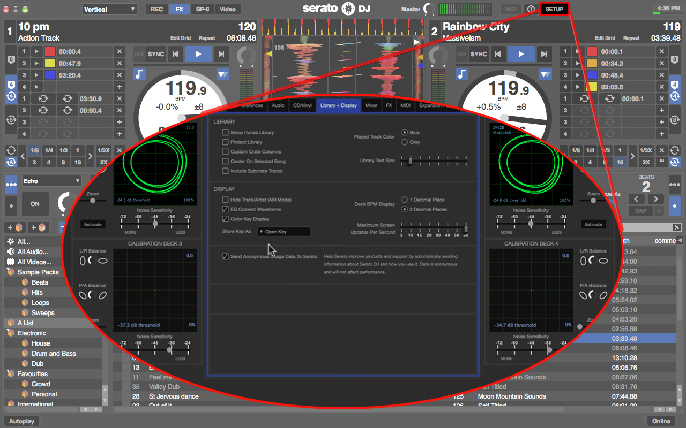Viewport: 686px width, 428px height.
Task: Open the CD/Vinyl setup tab
Action: pos(302,105)
